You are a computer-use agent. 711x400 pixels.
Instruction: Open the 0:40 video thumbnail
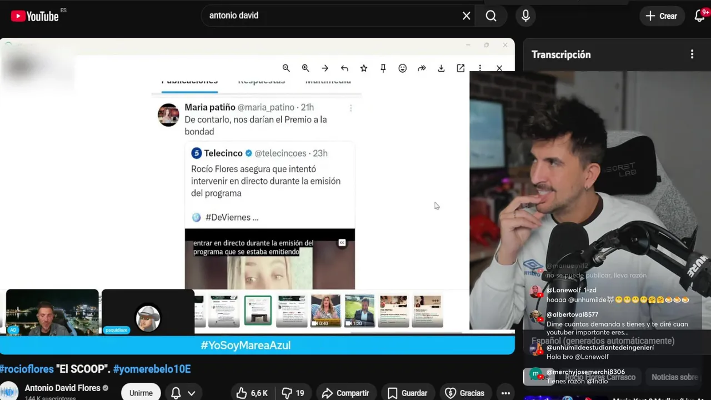pyautogui.click(x=326, y=311)
